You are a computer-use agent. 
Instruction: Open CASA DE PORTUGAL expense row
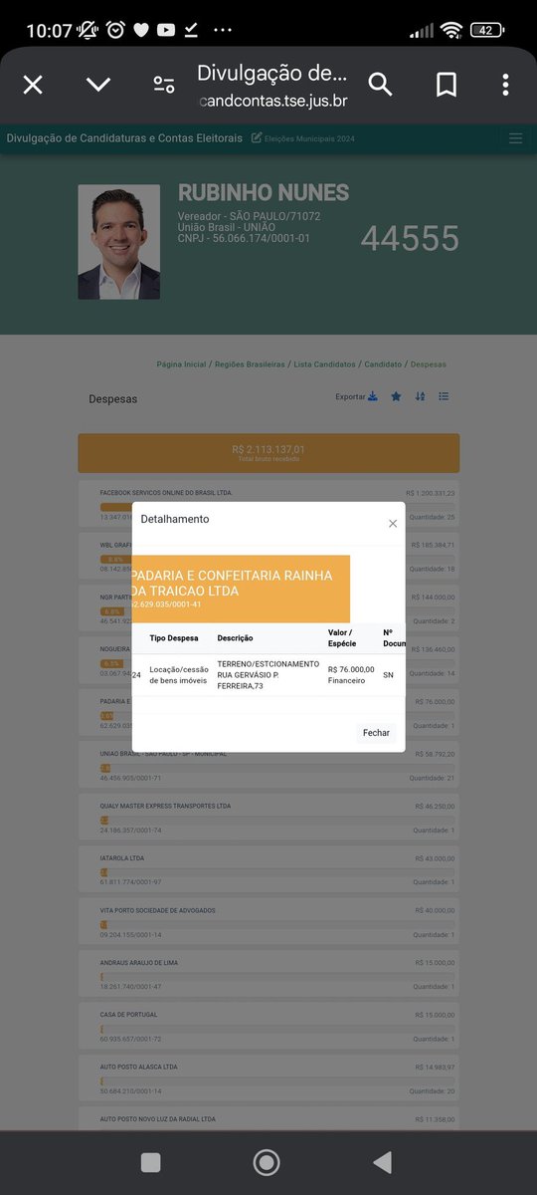268,1025
